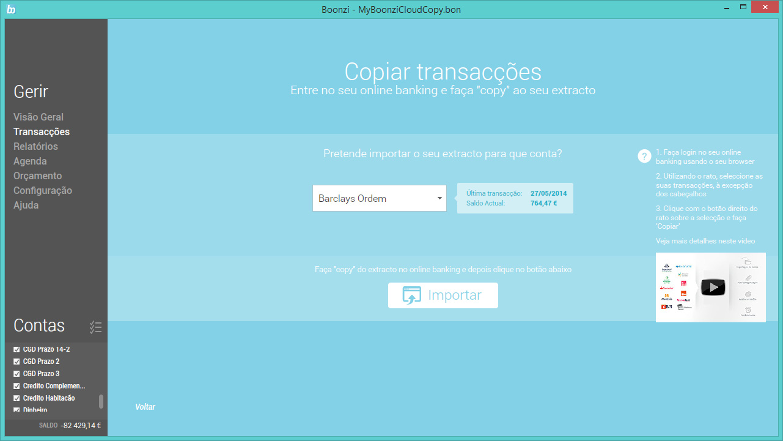Click the Importar button
Screen dimensions: 783x441
pyautogui.click(x=443, y=295)
